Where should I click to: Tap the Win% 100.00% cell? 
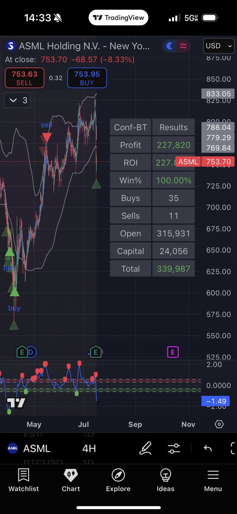click(x=173, y=180)
